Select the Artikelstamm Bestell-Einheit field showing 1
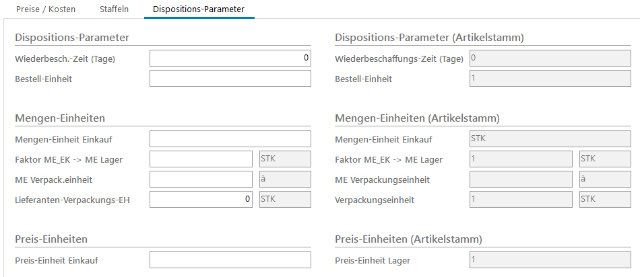Screen dimensions: 640x277 pos(550,79)
